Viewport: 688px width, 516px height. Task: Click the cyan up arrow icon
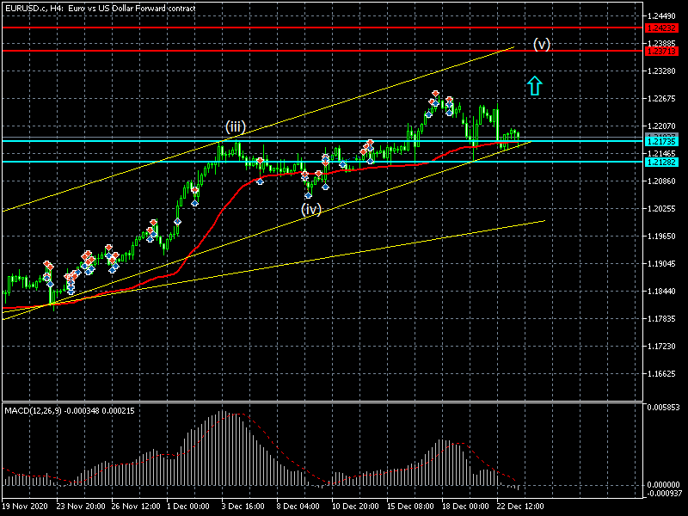(x=534, y=84)
